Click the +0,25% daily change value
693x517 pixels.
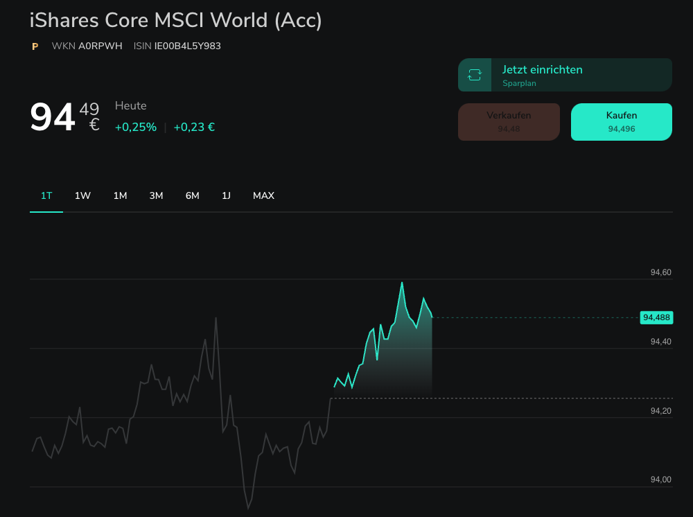pyautogui.click(x=136, y=128)
